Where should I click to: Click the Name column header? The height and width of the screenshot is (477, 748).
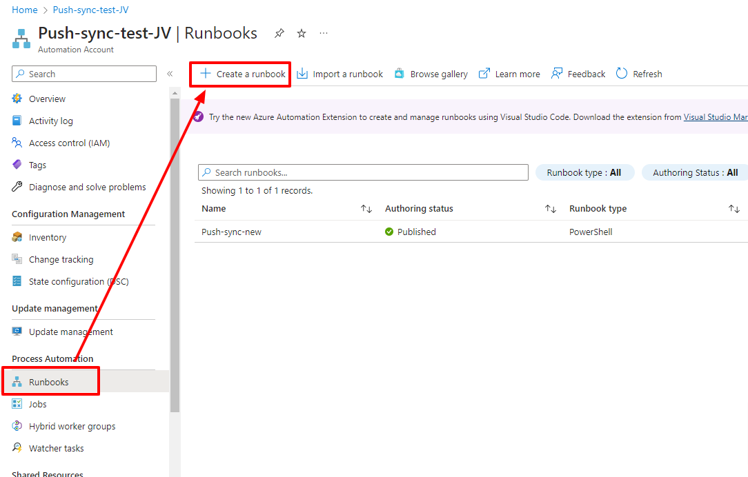[214, 209]
